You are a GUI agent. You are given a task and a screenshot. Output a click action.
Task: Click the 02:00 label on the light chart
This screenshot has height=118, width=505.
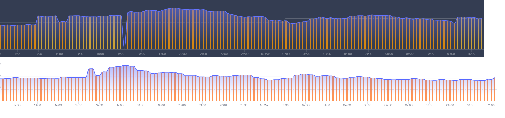tap(306, 105)
